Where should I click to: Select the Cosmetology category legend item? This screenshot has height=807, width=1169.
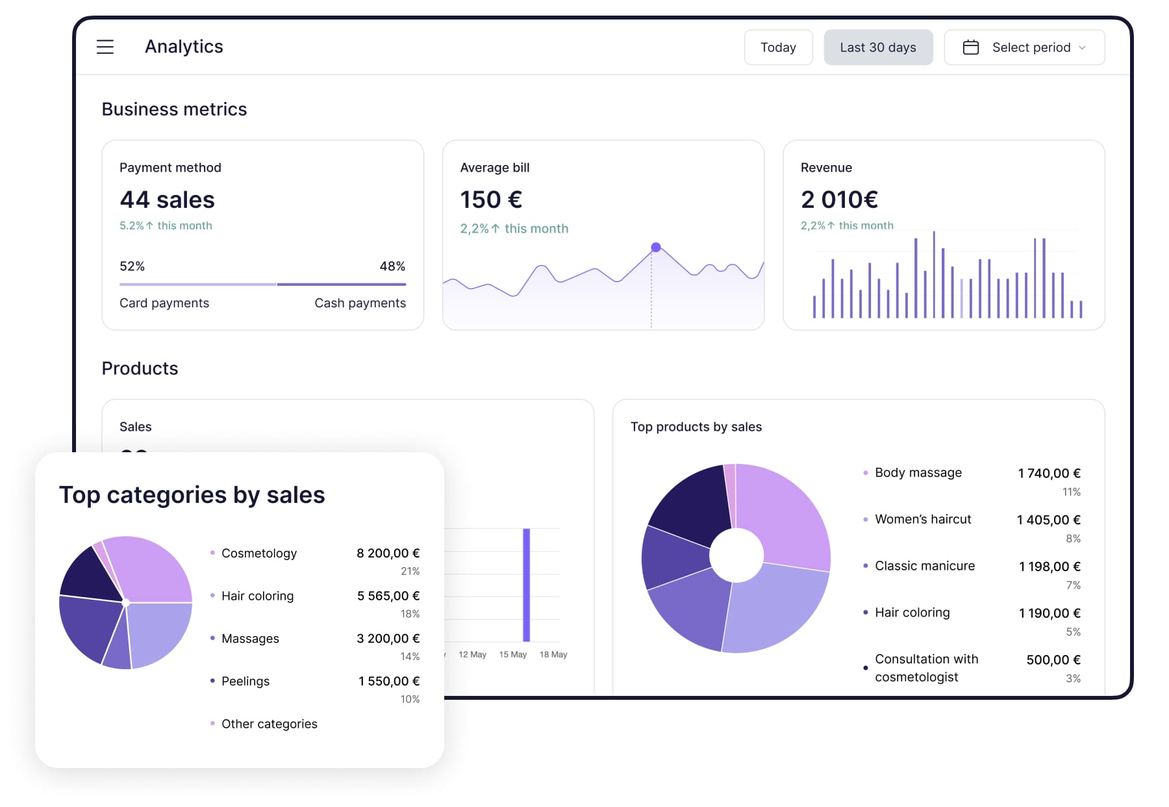pyautogui.click(x=258, y=553)
